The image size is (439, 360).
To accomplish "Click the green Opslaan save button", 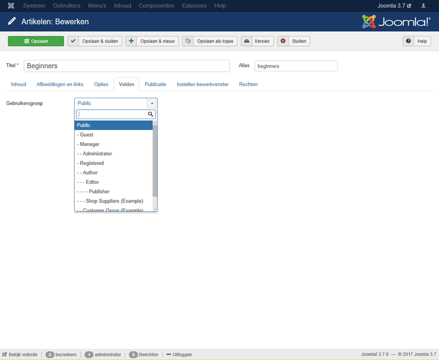I will click(x=36, y=41).
